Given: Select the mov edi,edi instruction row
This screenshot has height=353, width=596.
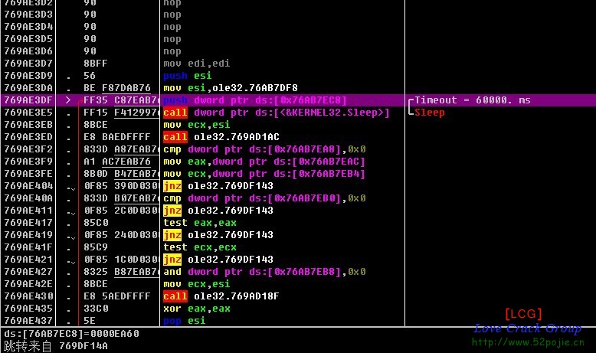Looking at the screenshot, I should click(x=197, y=64).
